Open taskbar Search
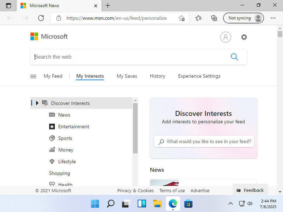 coord(111,204)
